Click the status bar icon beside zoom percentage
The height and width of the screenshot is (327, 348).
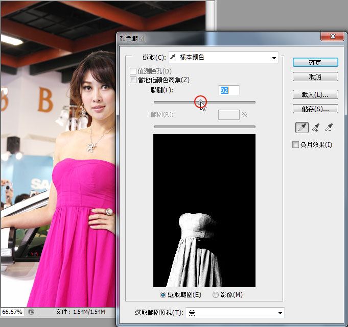31,312
